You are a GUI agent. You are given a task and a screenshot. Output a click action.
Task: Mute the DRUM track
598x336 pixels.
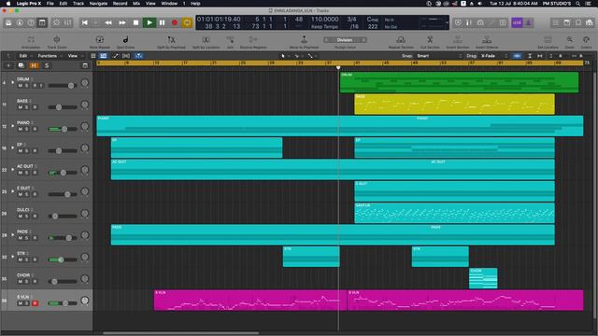click(21, 86)
